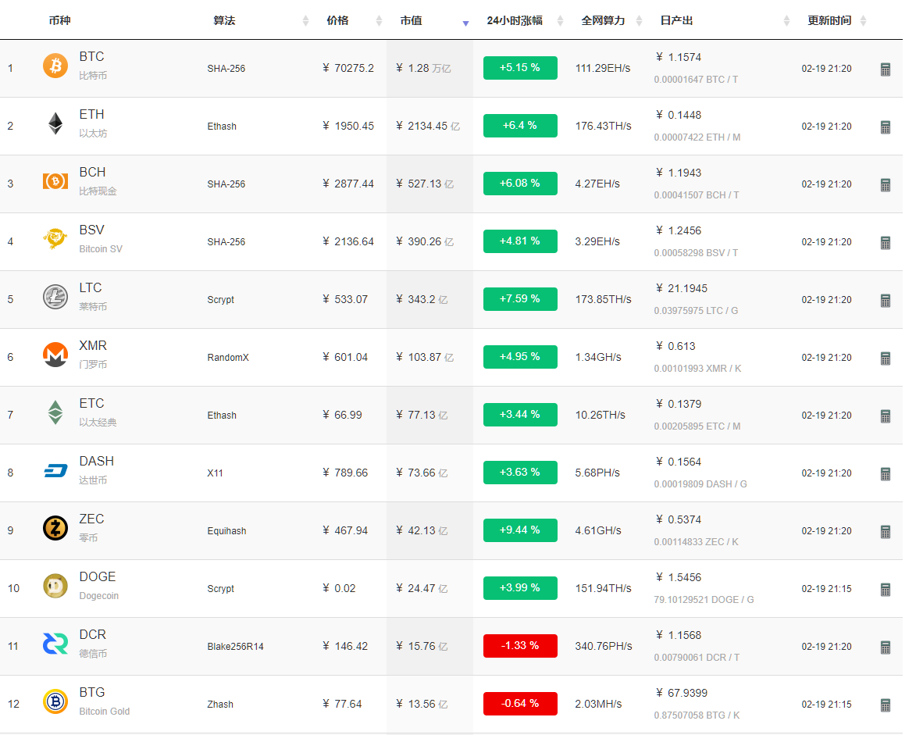Click the green +9.44 % badge
The width and height of the screenshot is (916, 735).
(520, 530)
